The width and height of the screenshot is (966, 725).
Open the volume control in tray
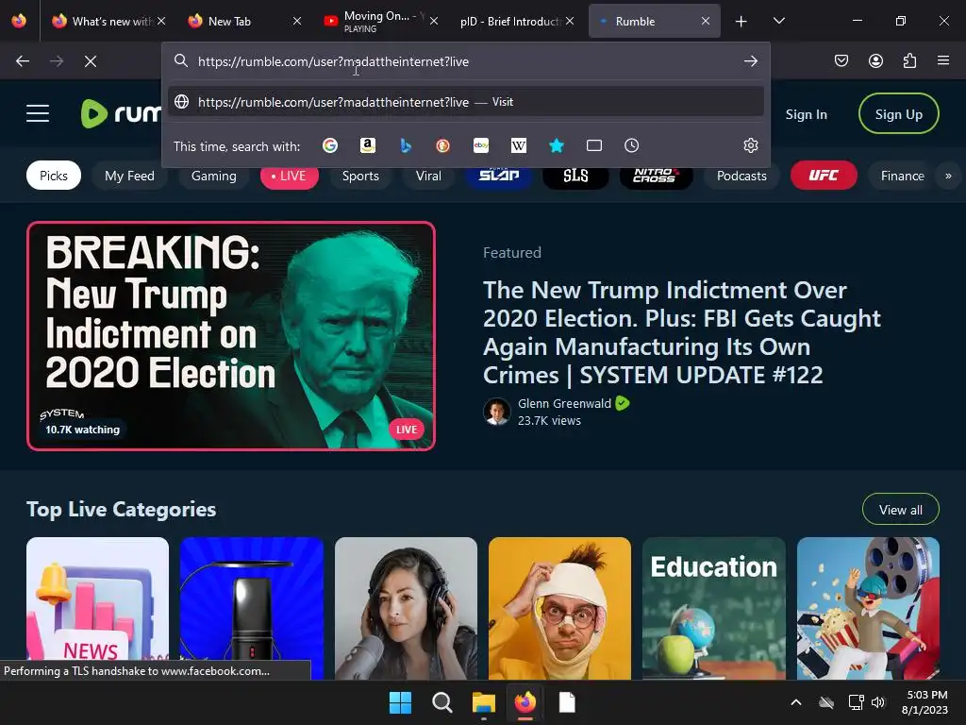click(x=878, y=702)
